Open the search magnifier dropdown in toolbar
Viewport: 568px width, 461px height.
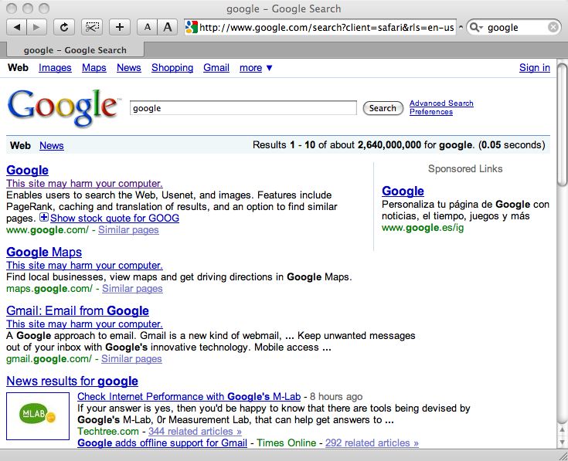[x=475, y=27]
